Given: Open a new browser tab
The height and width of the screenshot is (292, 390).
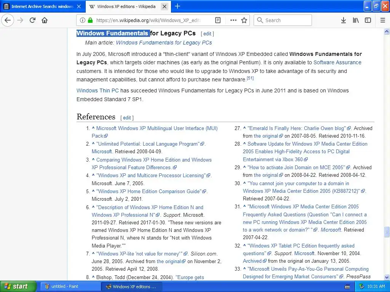Looking at the screenshot, I should tap(177, 6).
